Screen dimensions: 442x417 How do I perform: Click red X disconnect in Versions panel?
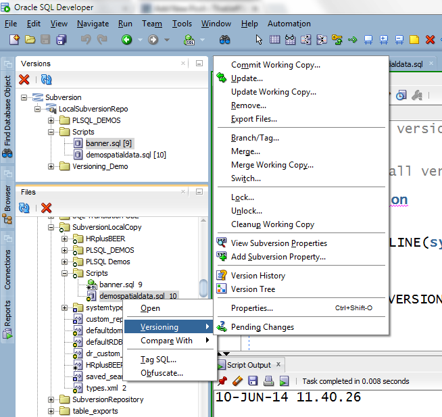[x=24, y=80]
